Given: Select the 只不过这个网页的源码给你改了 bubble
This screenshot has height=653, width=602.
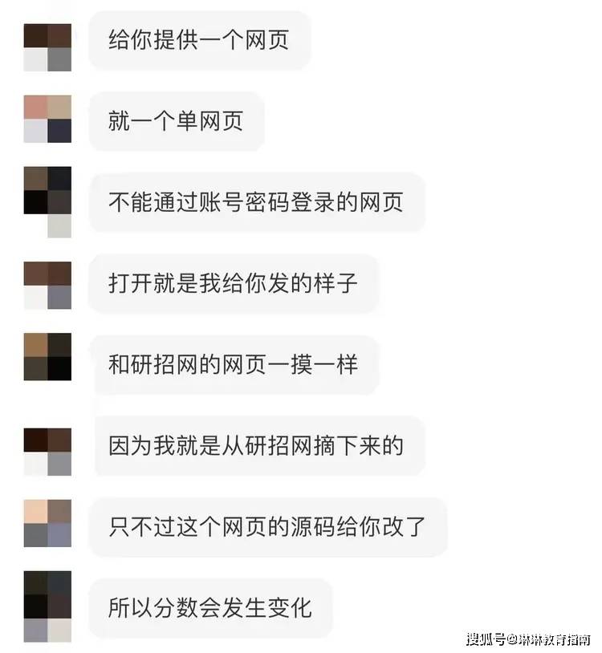Looking at the screenshot, I should click(268, 527).
